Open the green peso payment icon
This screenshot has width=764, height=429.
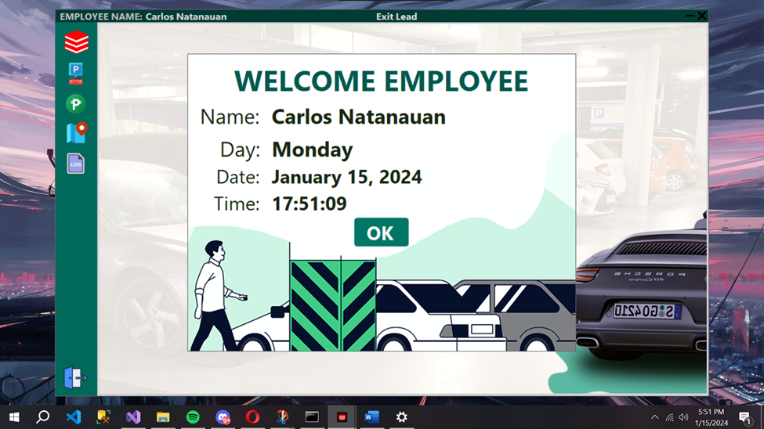pyautogui.click(x=75, y=103)
